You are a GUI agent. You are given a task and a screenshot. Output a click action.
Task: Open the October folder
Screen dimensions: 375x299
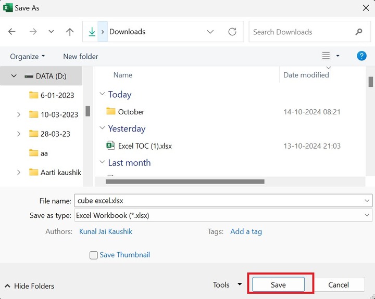[x=131, y=112]
